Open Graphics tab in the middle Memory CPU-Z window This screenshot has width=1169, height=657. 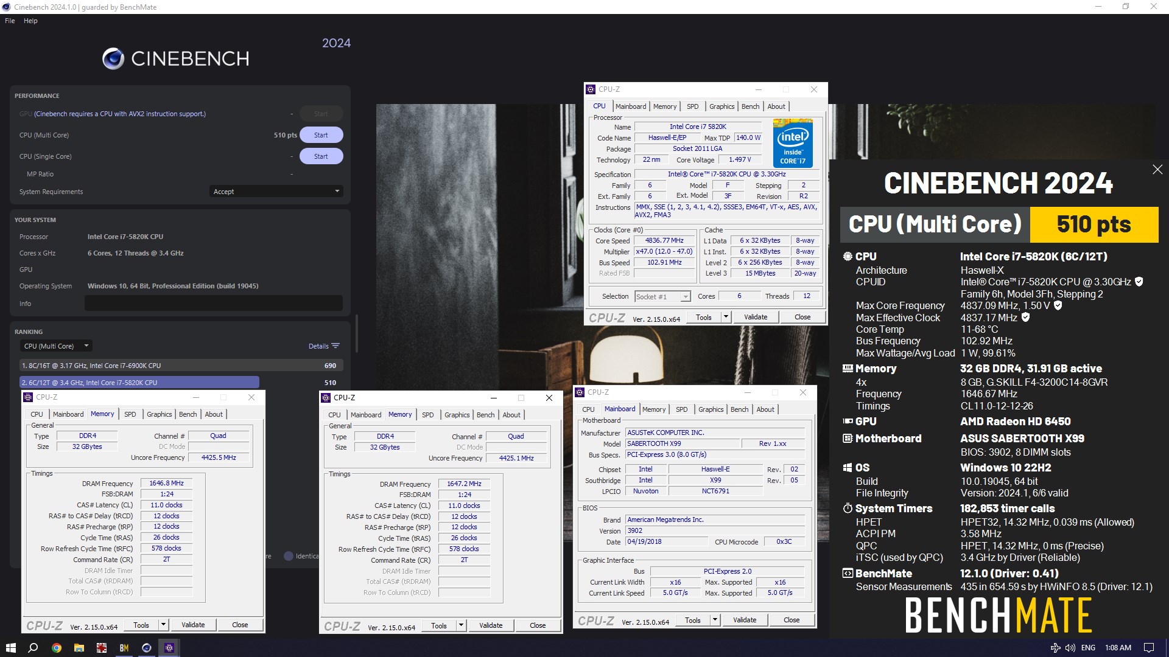(x=457, y=415)
